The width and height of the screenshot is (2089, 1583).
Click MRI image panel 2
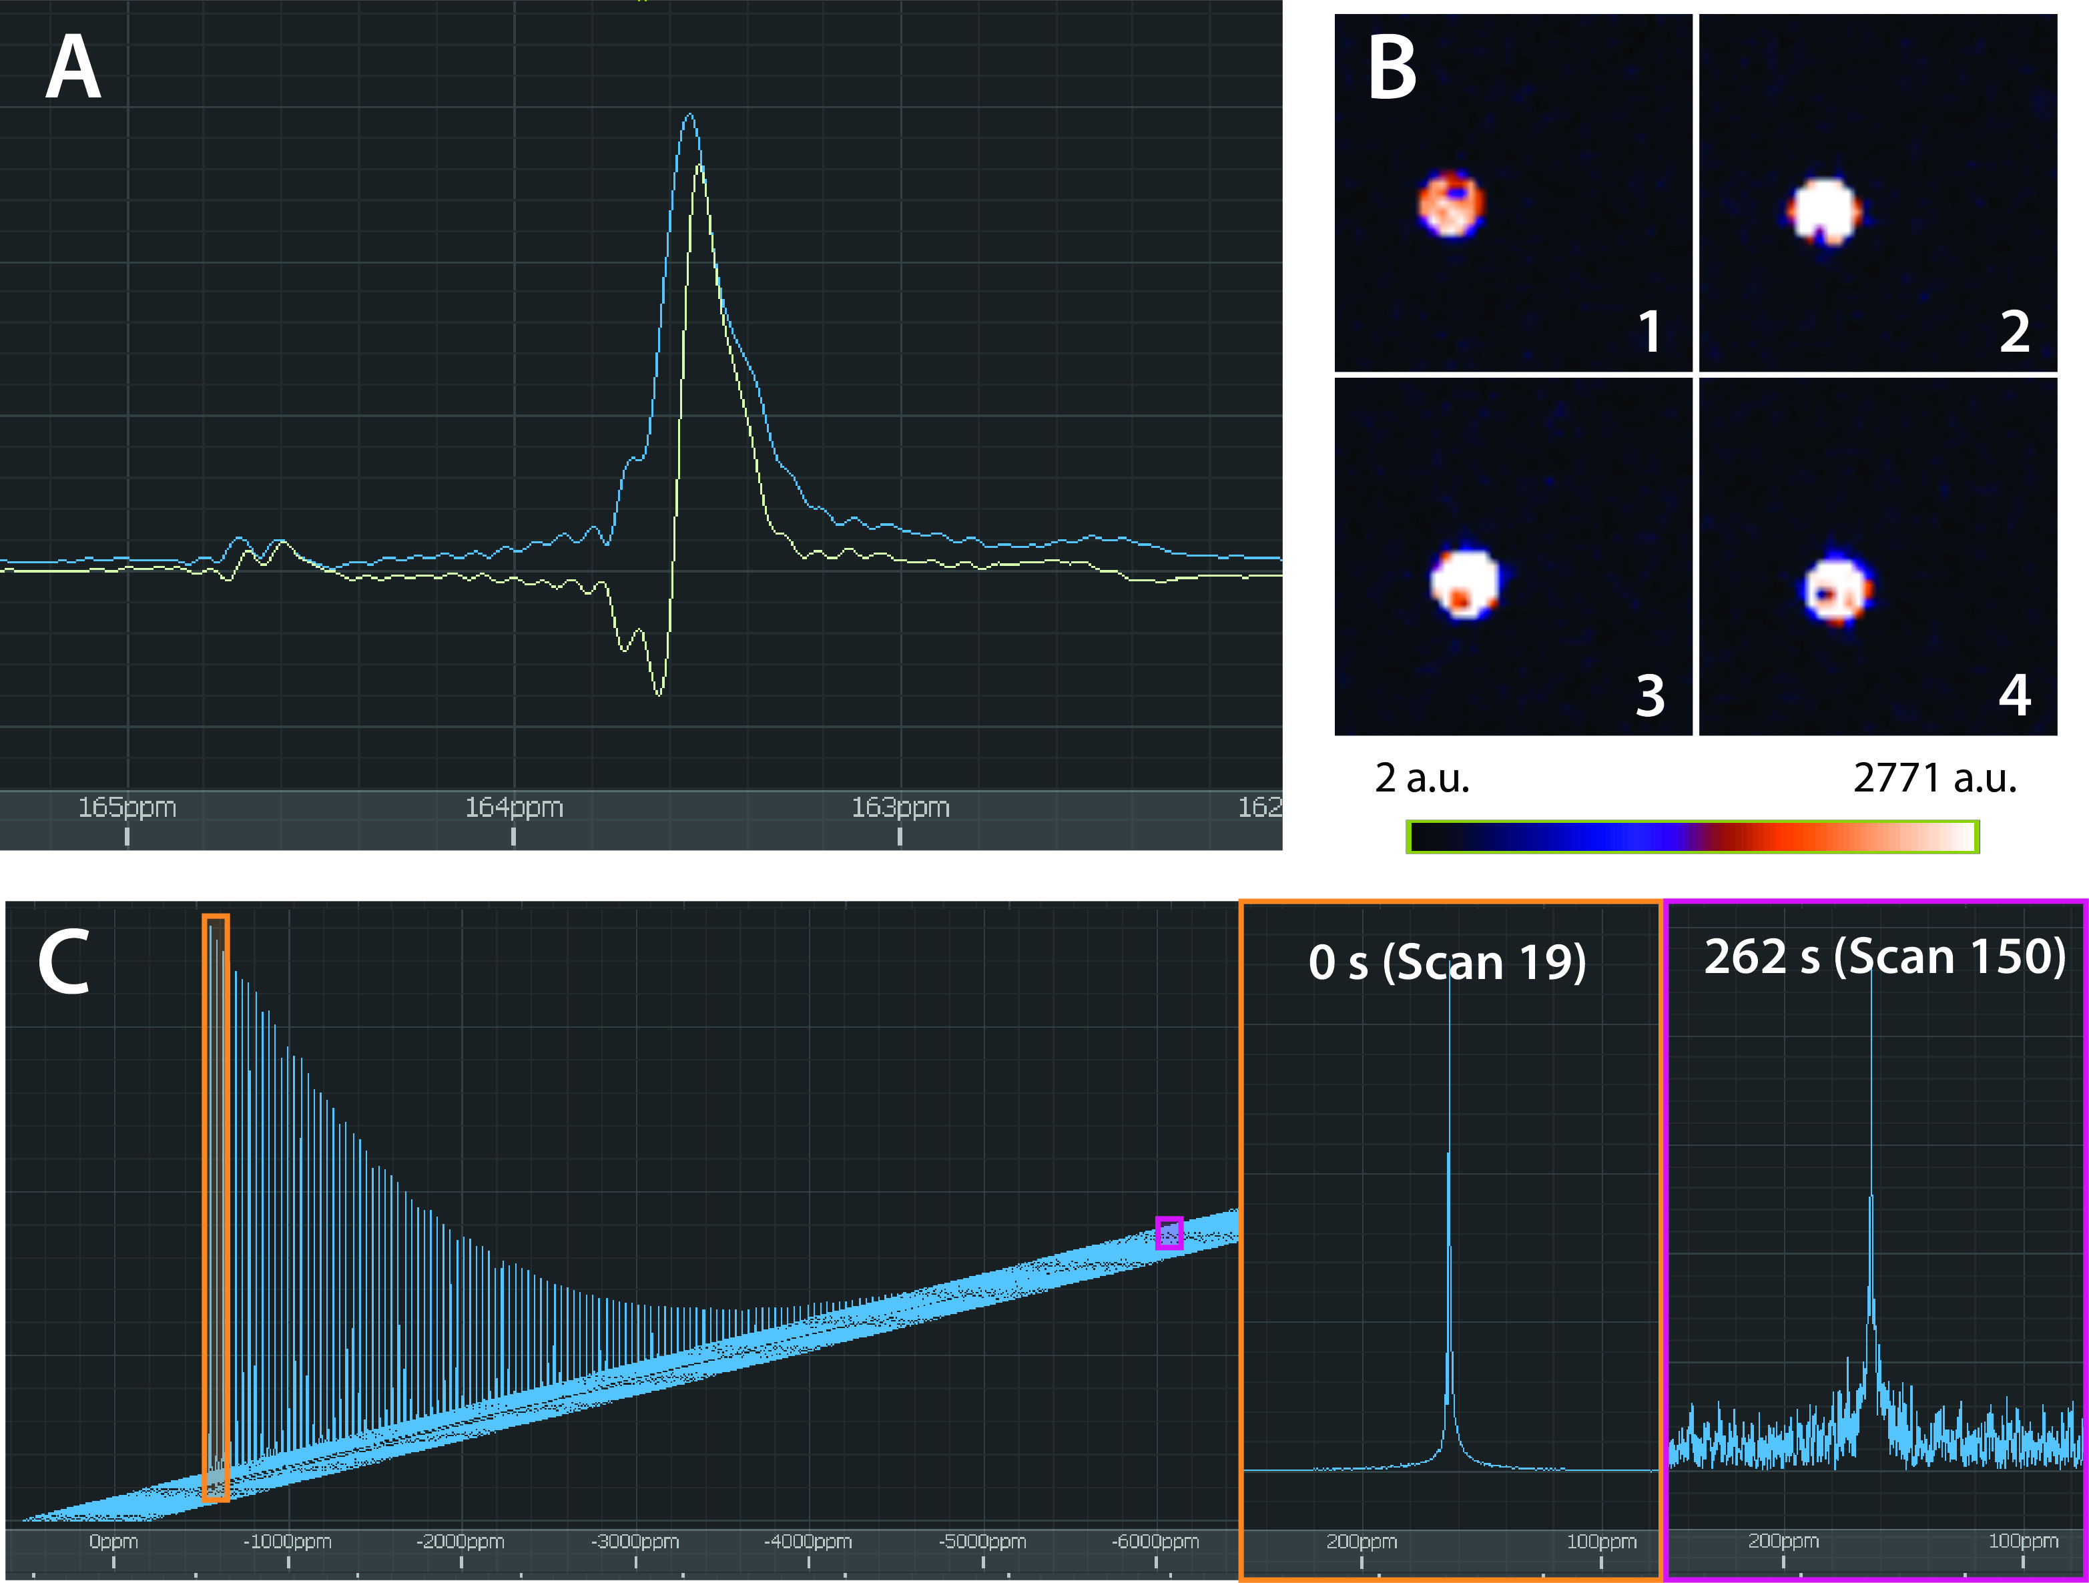click(1877, 193)
